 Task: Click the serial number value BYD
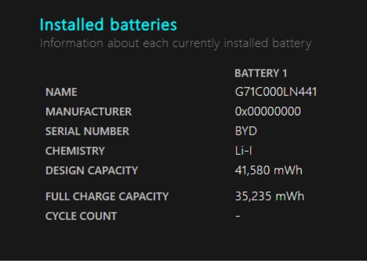coord(246,131)
